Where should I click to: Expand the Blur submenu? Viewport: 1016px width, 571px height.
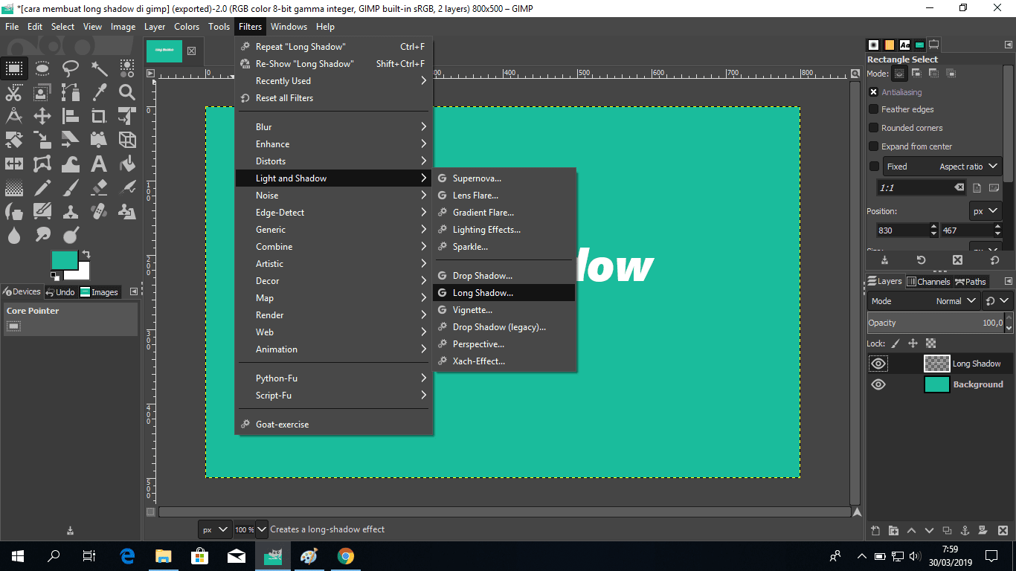(x=334, y=127)
